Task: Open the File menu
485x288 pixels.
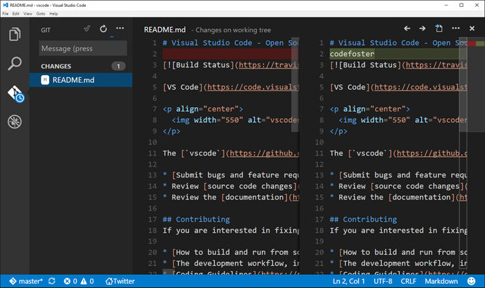Action: pos(6,14)
